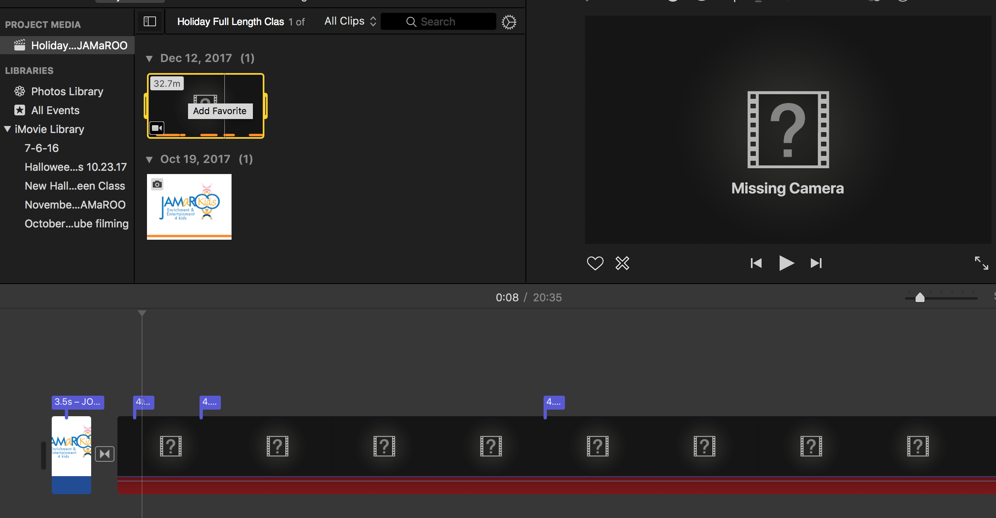This screenshot has width=996, height=518.
Task: Play the clip in the viewer
Action: tap(786, 263)
